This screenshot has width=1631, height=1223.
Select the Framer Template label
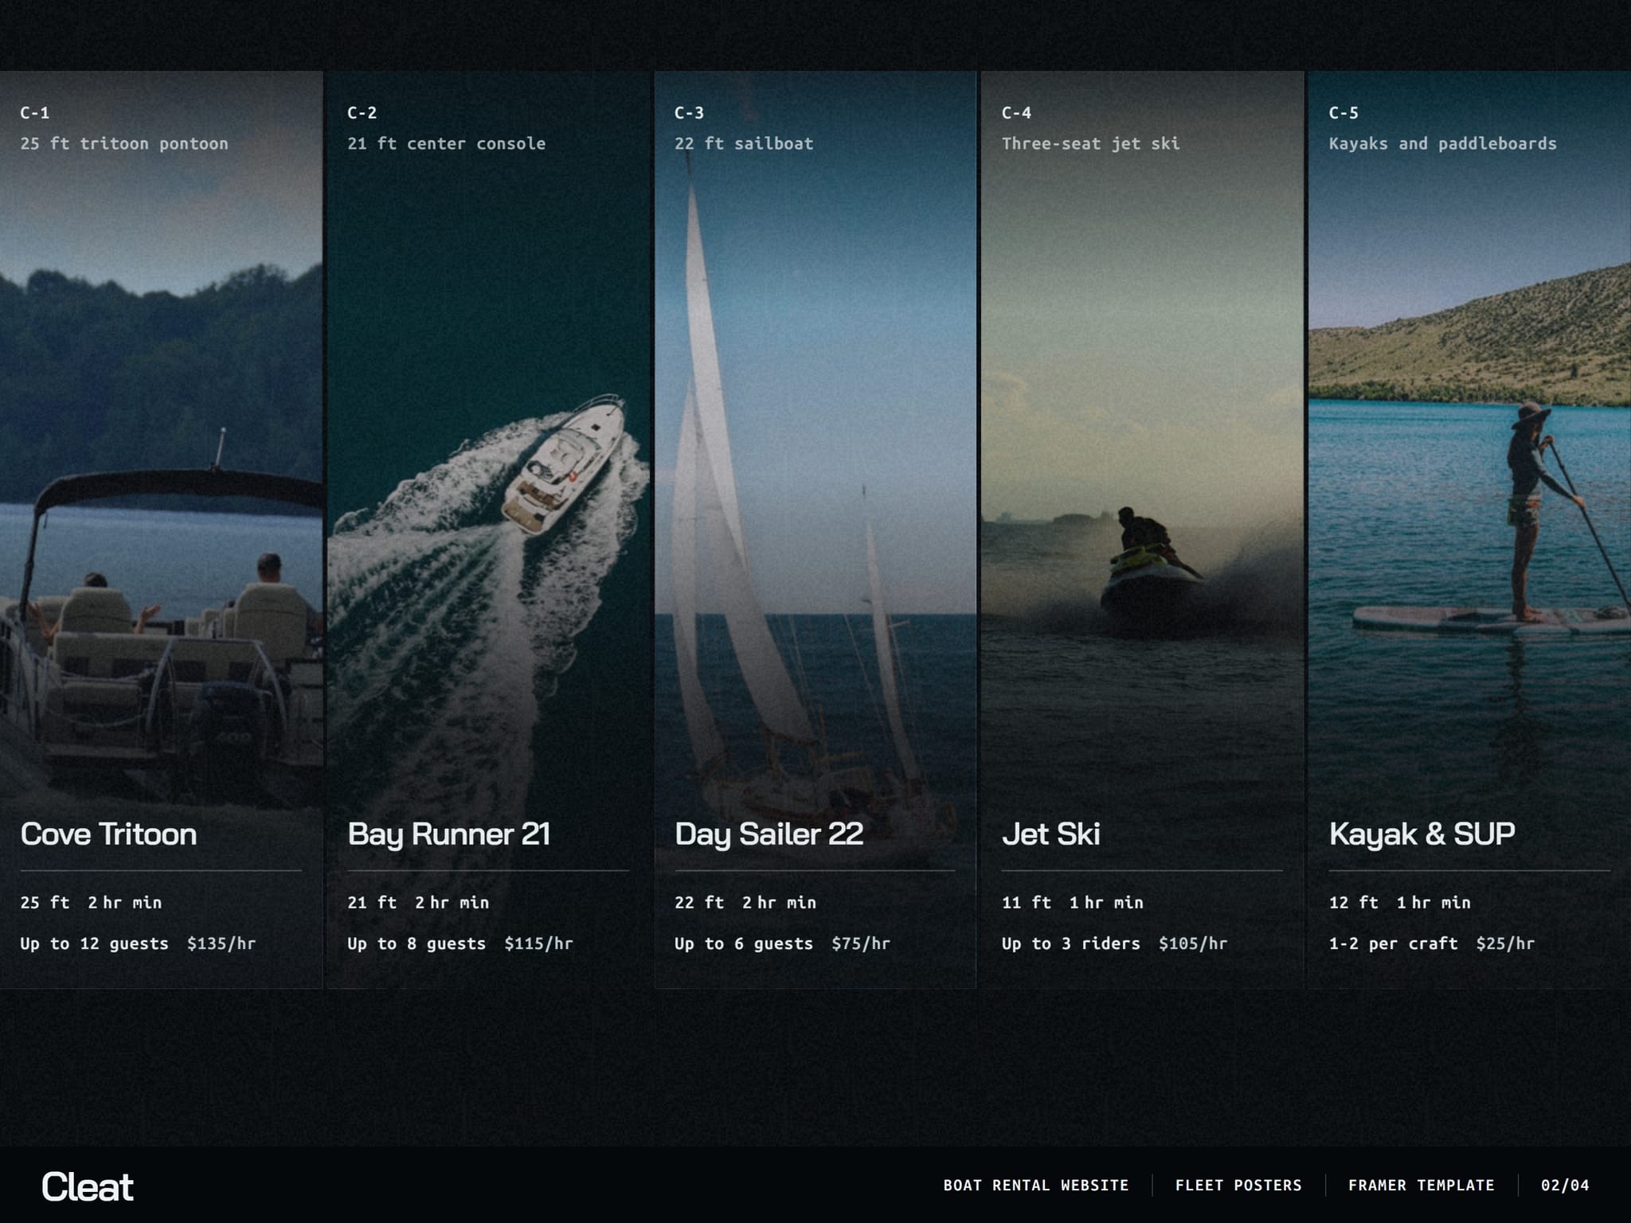[x=1422, y=1186]
